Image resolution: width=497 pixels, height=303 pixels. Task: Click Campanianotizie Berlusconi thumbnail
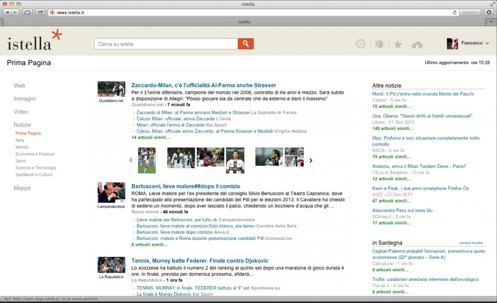coord(111,193)
